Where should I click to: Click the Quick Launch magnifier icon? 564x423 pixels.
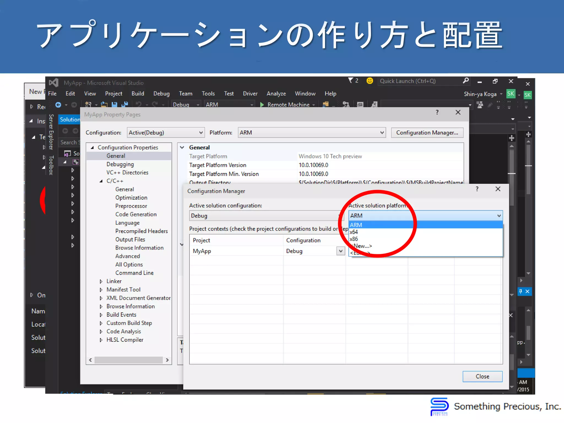(466, 81)
